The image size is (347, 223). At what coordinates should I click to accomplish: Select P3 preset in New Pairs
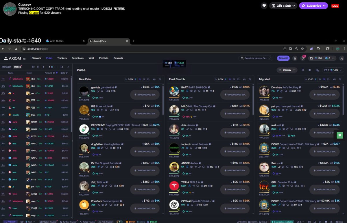[x=148, y=79]
